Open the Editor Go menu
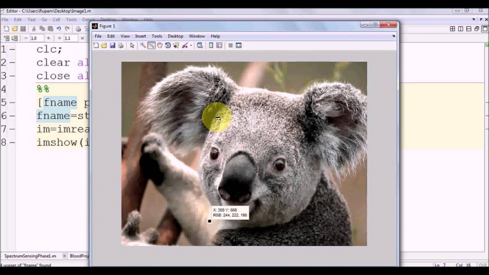 (x=44, y=19)
